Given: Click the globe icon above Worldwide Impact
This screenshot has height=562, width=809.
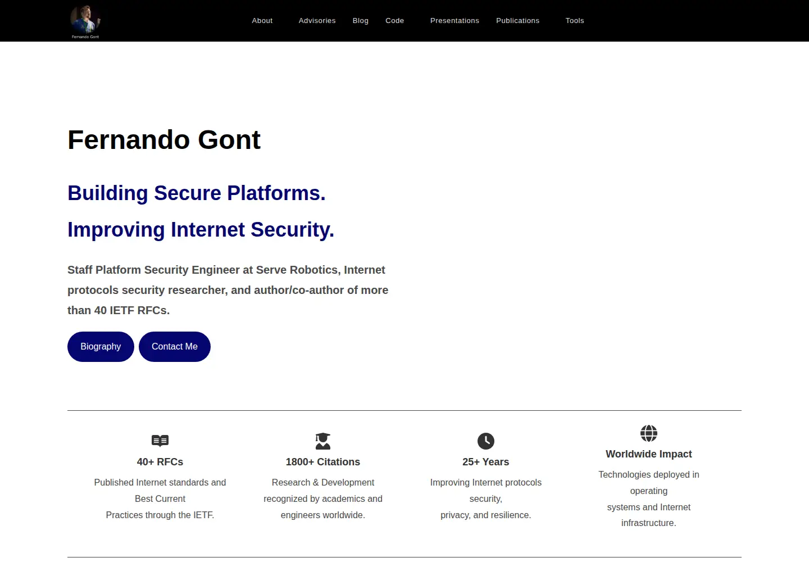Looking at the screenshot, I should tap(649, 433).
